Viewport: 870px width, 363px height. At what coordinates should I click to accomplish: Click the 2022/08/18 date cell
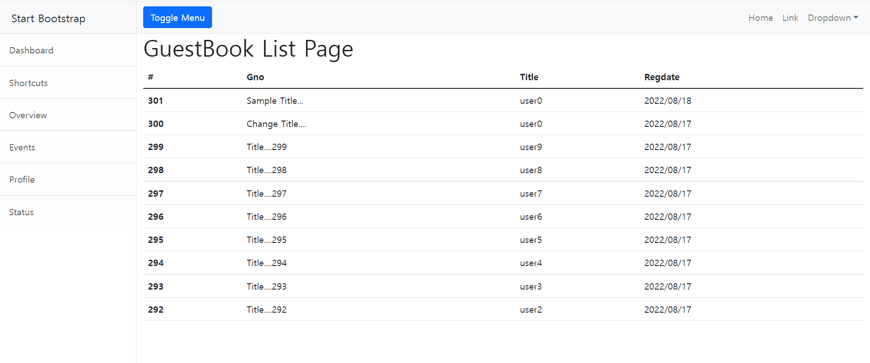pyautogui.click(x=668, y=101)
